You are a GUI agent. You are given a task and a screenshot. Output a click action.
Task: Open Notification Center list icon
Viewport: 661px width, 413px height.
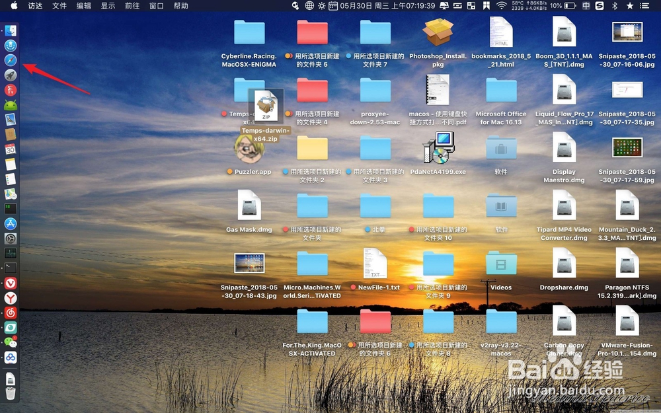click(x=644, y=5)
